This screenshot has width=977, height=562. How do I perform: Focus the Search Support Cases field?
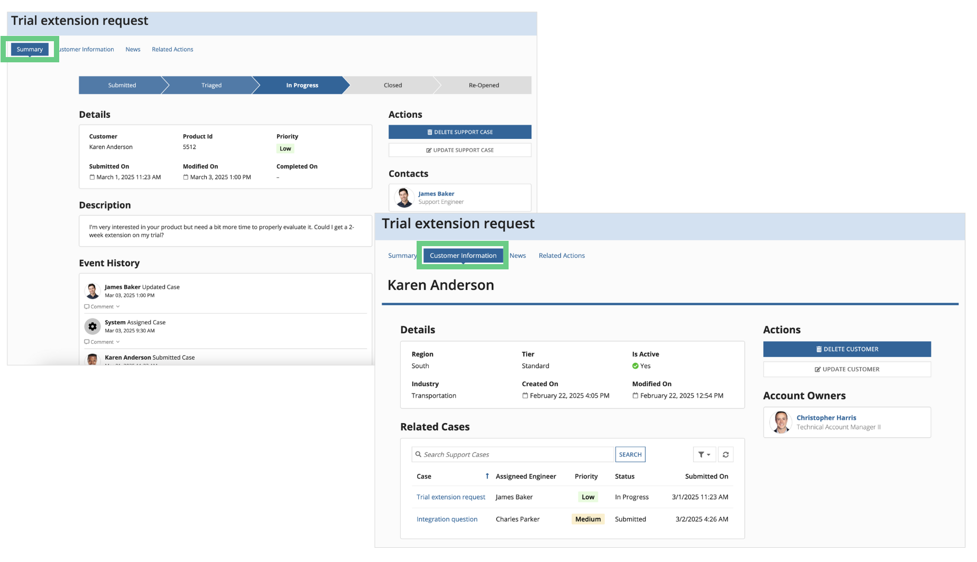(513, 454)
